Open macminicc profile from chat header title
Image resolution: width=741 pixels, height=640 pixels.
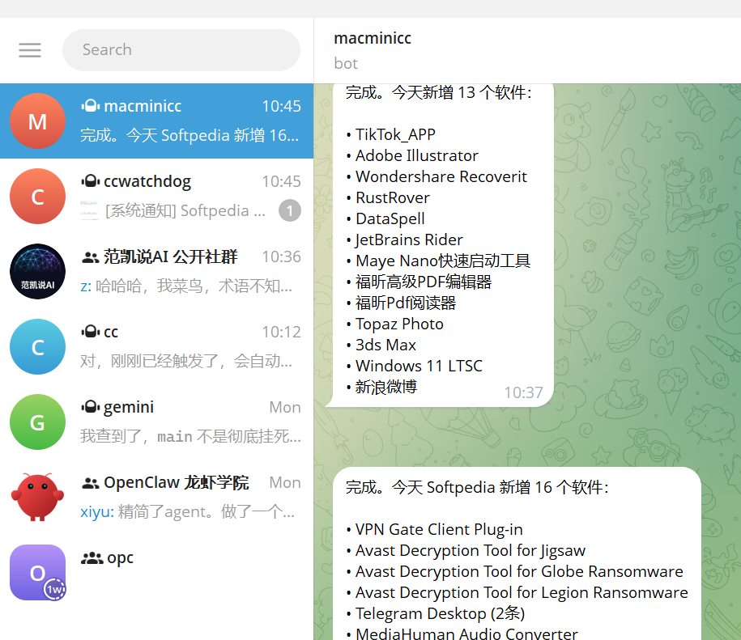pos(372,38)
